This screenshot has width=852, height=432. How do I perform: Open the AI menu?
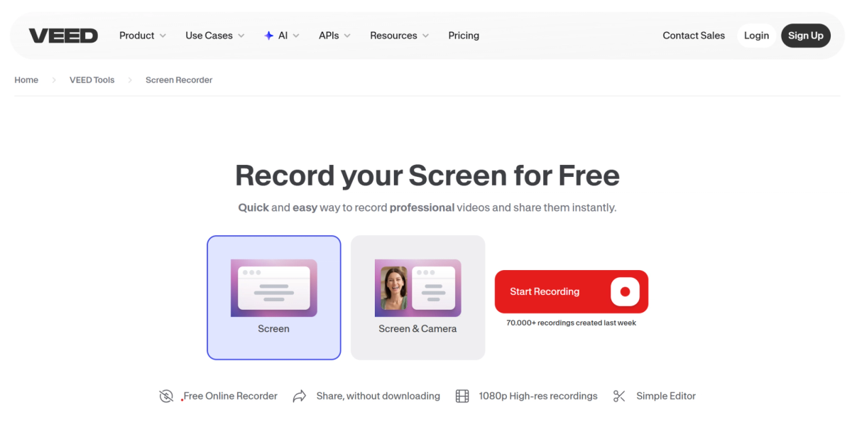[x=282, y=36]
